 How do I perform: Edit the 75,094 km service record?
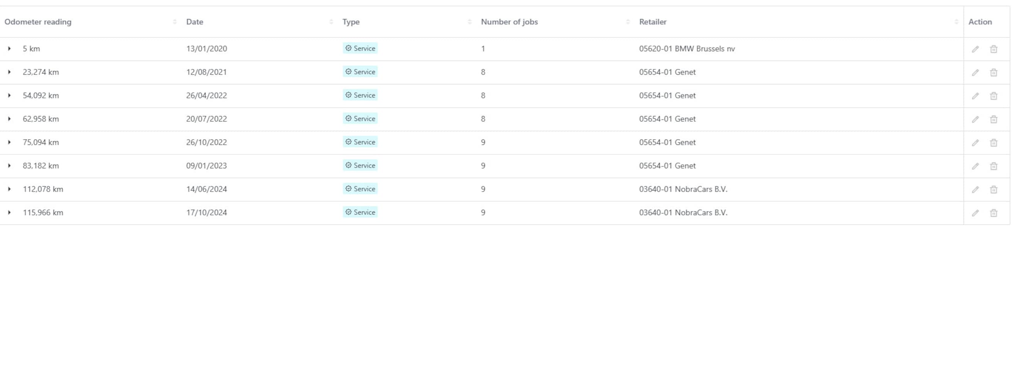pos(975,143)
